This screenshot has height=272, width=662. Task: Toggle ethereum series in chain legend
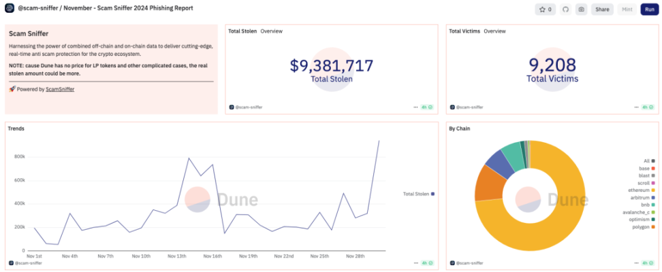[x=640, y=190]
